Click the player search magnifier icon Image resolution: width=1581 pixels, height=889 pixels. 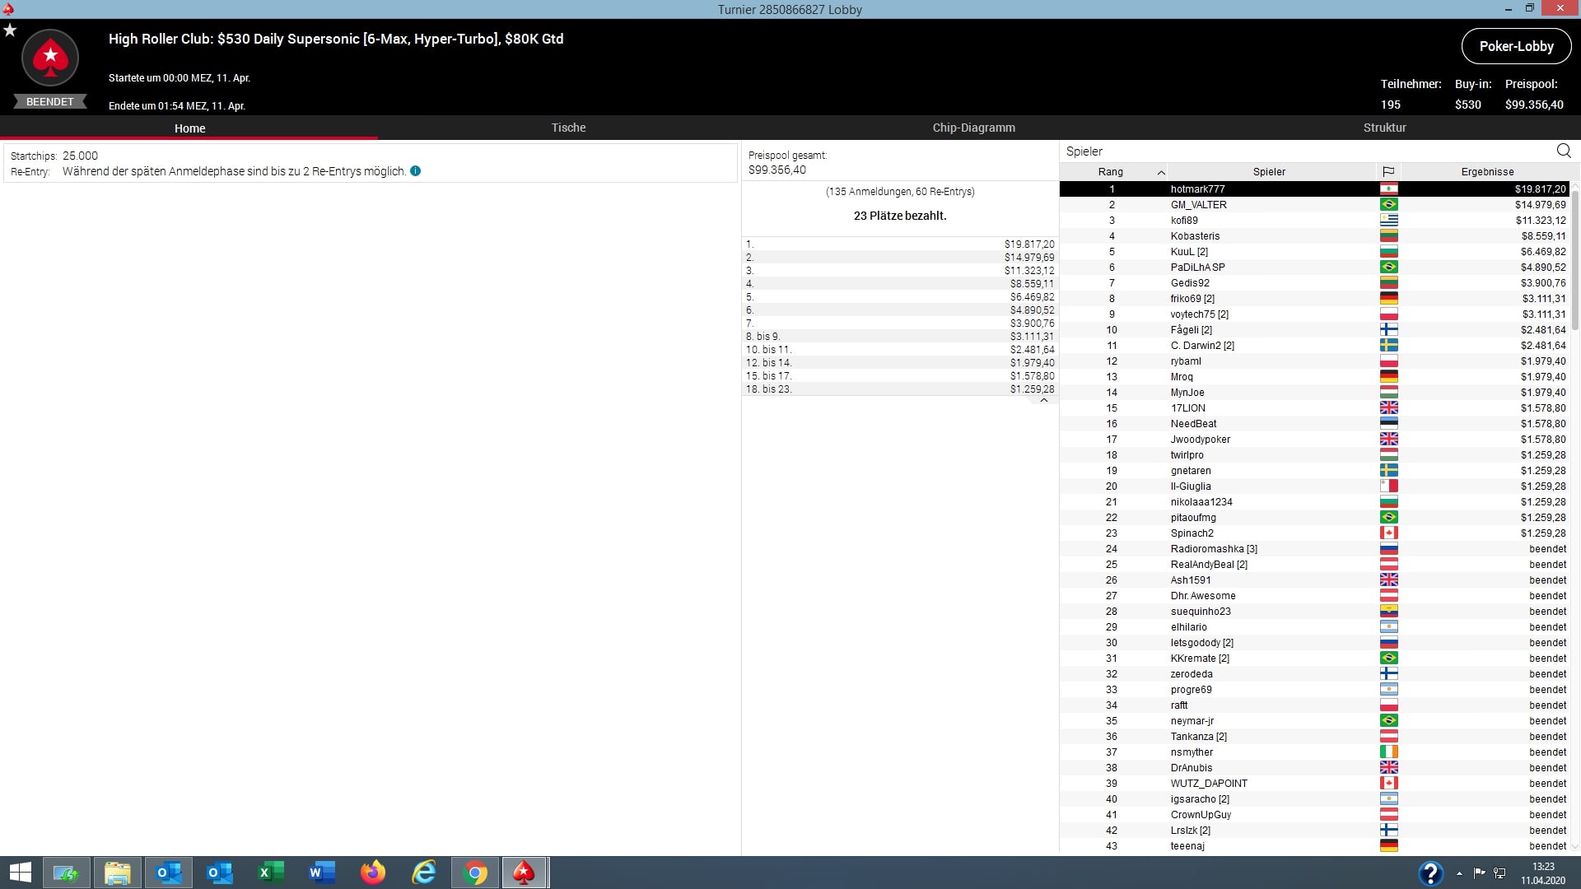(x=1563, y=151)
